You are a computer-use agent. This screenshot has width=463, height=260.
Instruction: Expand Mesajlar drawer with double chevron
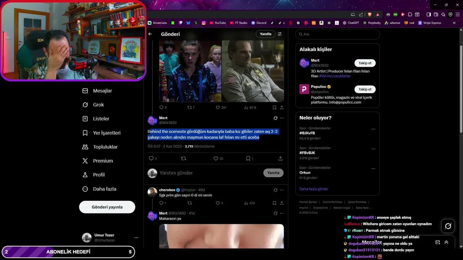[x=446, y=242]
